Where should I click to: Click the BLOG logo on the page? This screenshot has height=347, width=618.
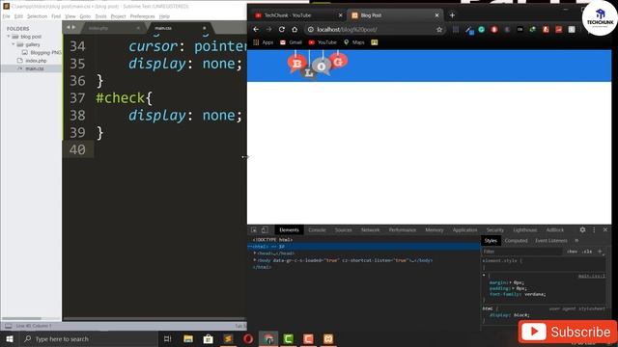coord(318,66)
